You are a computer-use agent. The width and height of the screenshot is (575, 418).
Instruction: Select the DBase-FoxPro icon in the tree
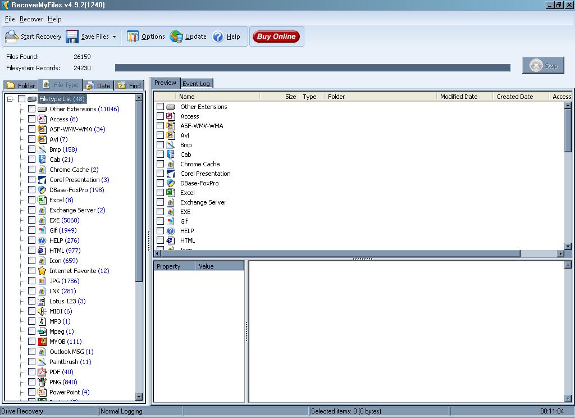click(x=42, y=190)
